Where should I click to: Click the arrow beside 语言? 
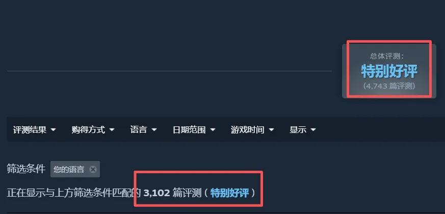154,130
